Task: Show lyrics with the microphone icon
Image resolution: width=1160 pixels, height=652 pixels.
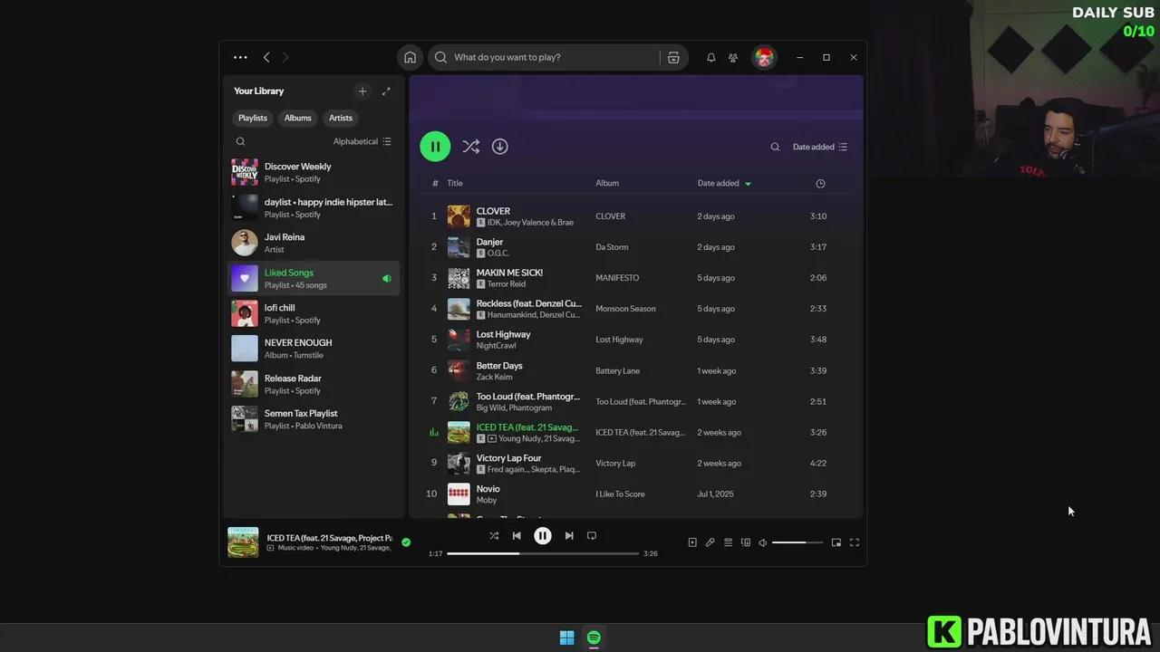Action: pos(710,542)
